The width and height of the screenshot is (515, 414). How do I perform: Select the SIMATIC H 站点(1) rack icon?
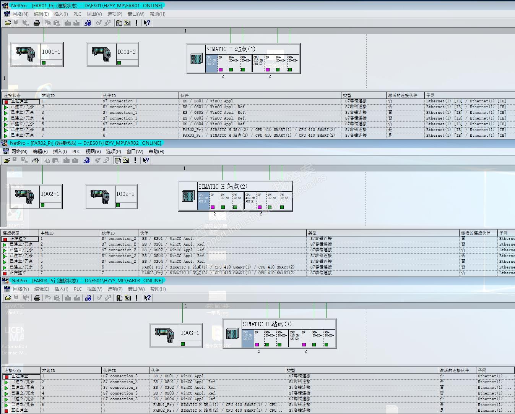click(x=196, y=59)
